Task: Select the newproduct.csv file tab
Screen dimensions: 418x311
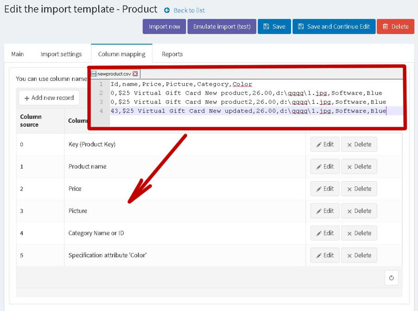Action: 114,74
